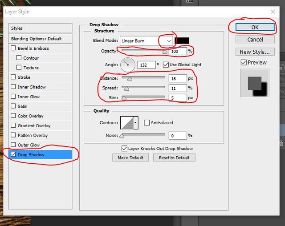Enable the Anti-aliased checkbox
The width and height of the screenshot is (285, 226).
click(x=147, y=122)
